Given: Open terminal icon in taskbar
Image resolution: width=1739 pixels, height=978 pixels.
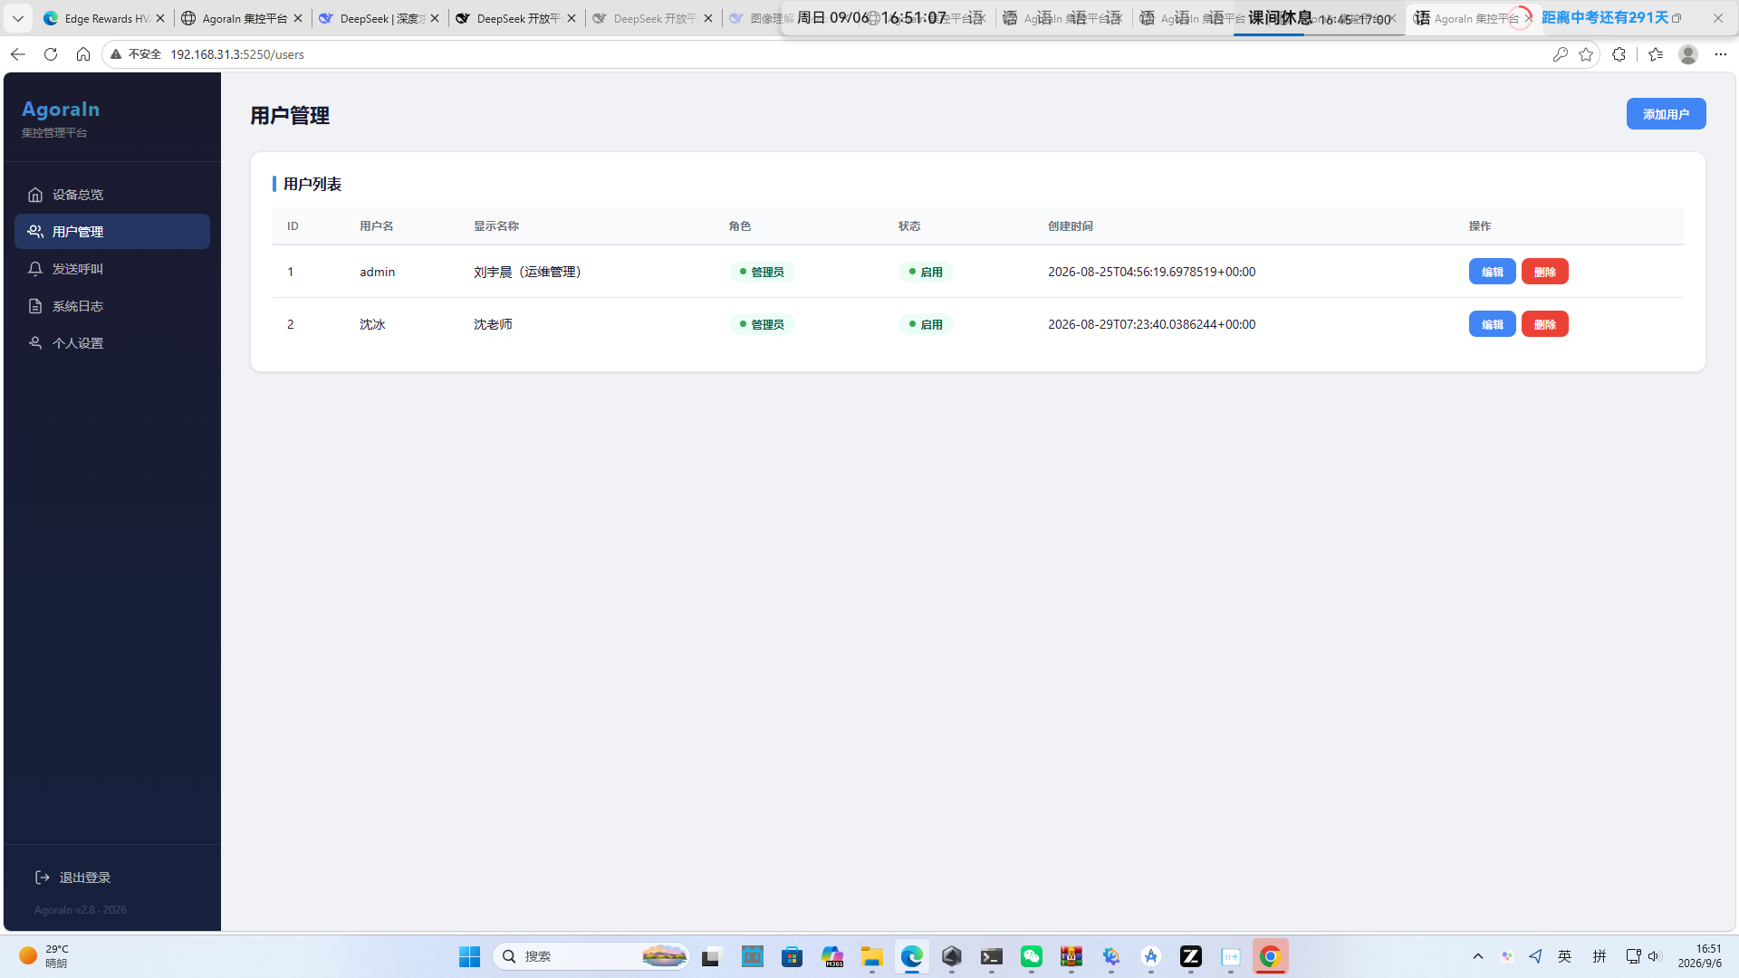Looking at the screenshot, I should pyautogui.click(x=992, y=956).
